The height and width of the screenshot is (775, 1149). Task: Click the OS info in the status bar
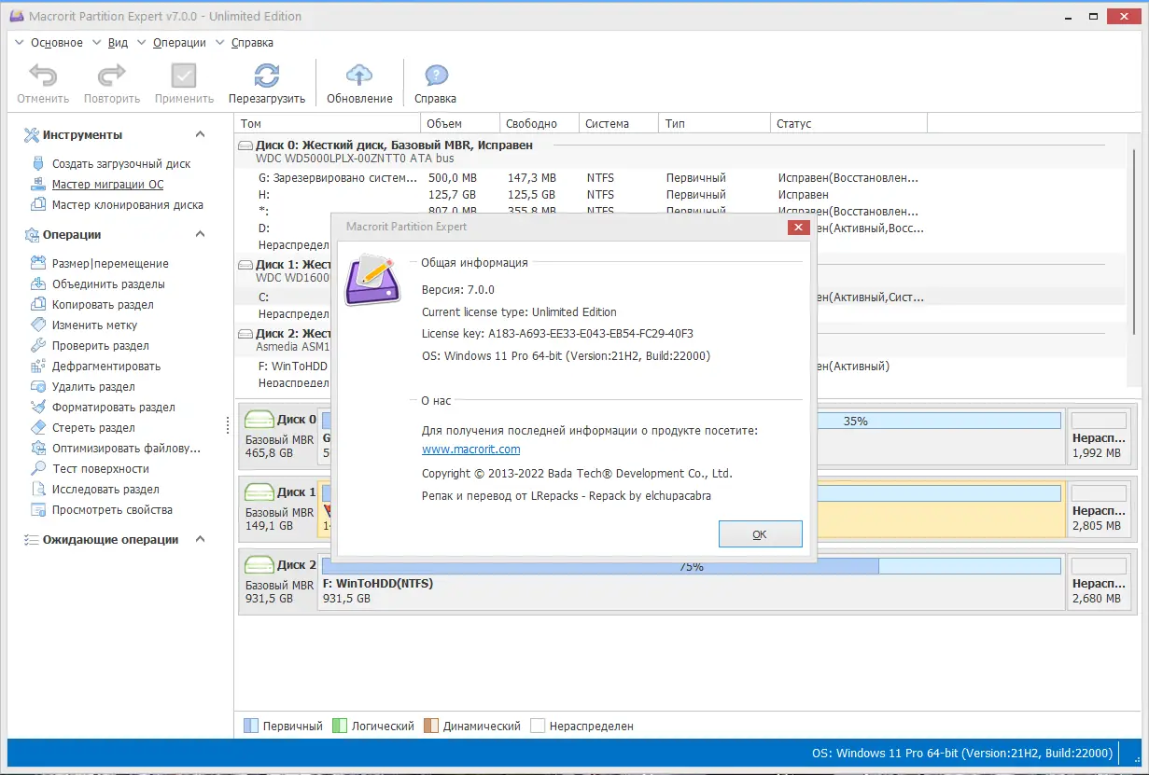click(x=961, y=754)
